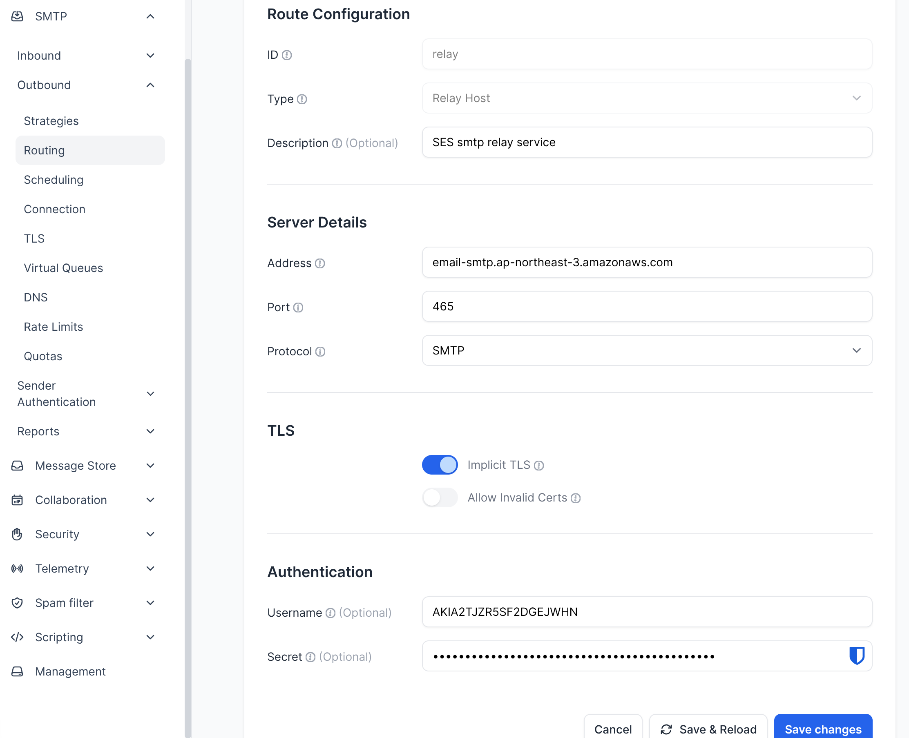Screen dimensions: 909x738
Task: Click into the Port number field
Action: click(x=647, y=306)
